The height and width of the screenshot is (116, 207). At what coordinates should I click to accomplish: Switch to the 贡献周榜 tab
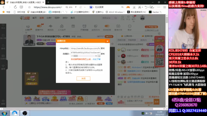(x=132, y=40)
